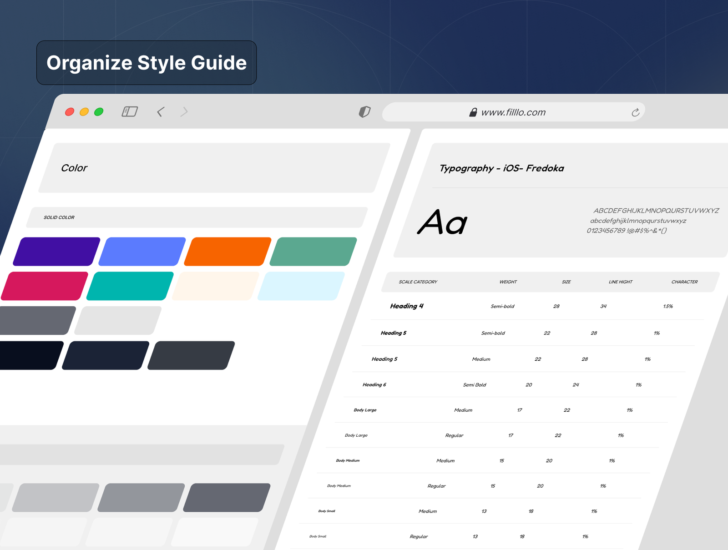Select the Heading 6 row label
The width and height of the screenshot is (728, 550).
point(374,385)
